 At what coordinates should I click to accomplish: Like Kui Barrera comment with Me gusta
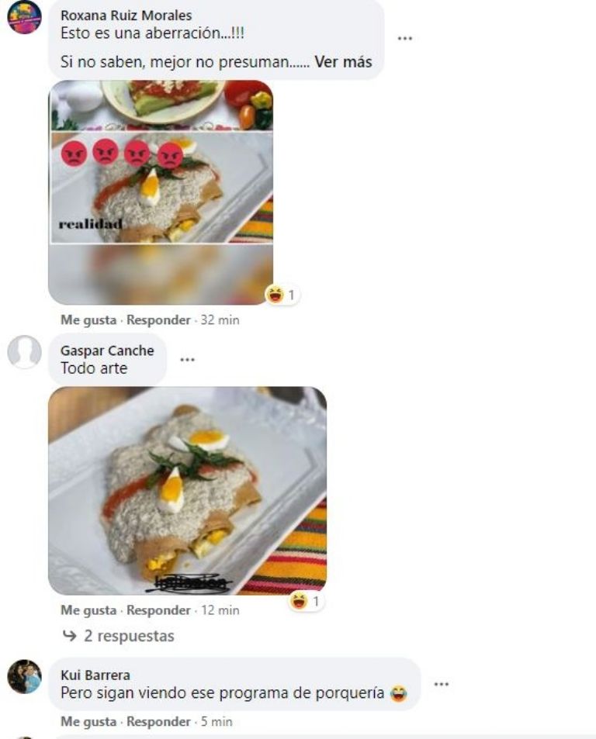[x=88, y=722]
